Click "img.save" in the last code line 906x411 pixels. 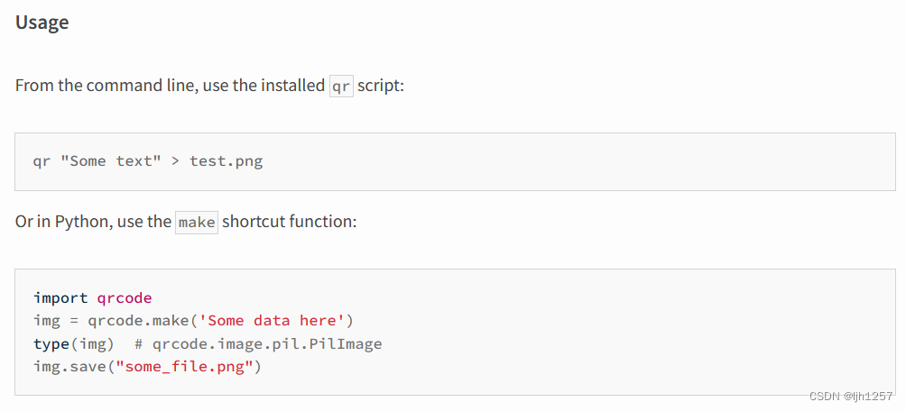coord(69,367)
